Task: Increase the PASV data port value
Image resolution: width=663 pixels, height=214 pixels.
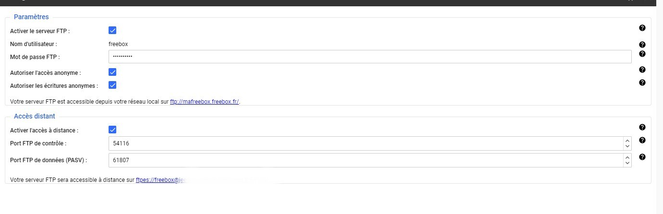Action: [627, 157]
